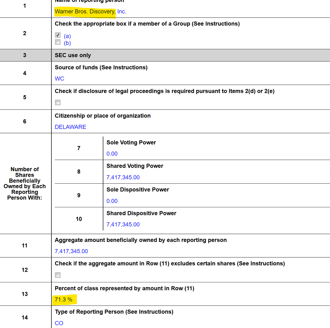Click the type of reporting person value 'CO'

pos(59,323)
